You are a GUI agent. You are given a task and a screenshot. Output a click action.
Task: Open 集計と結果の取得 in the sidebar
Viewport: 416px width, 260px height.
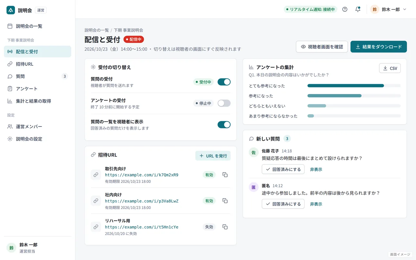[x=37, y=101]
